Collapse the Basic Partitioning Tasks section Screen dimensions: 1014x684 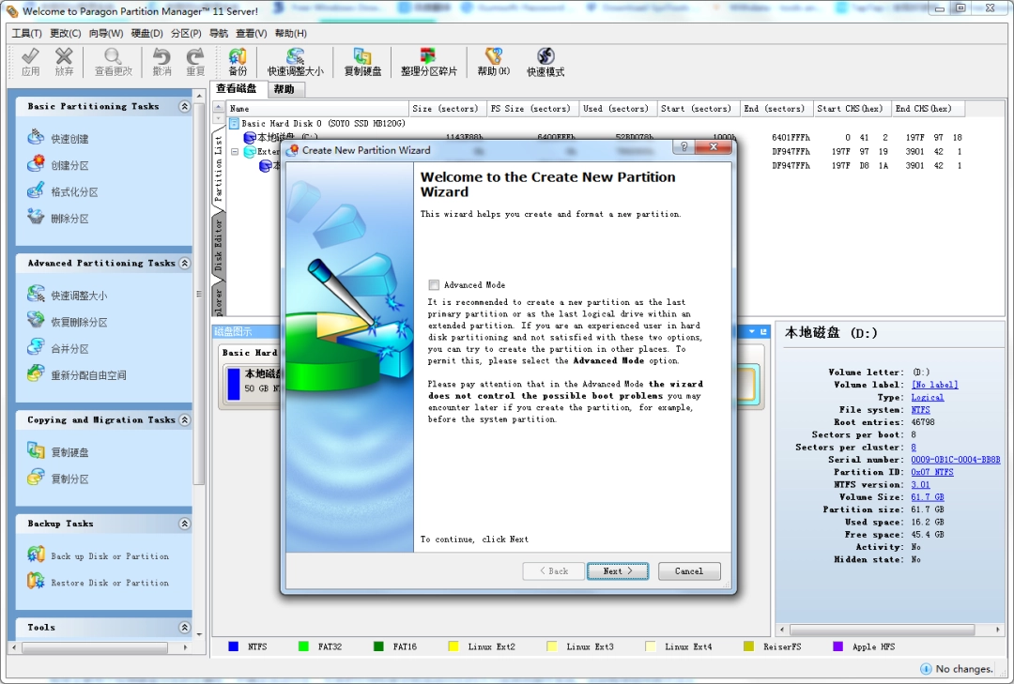(184, 107)
